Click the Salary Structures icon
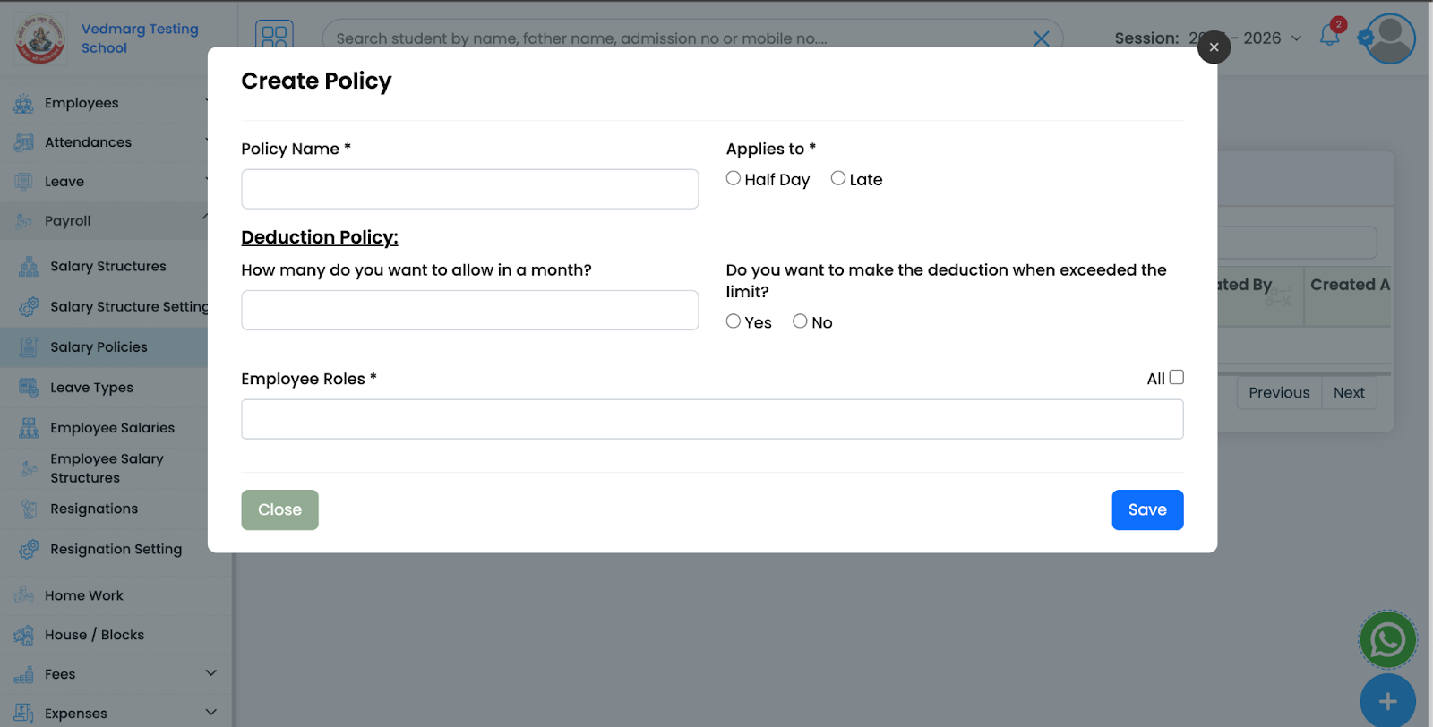 pos(29,267)
